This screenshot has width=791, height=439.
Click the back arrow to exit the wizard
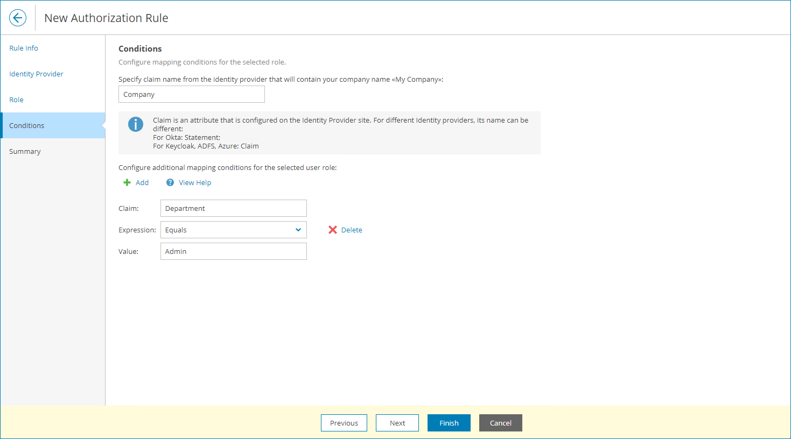click(18, 17)
